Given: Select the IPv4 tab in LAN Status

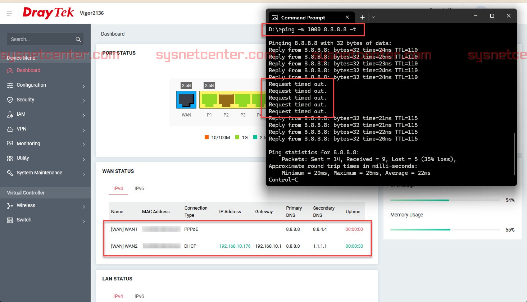Looking at the screenshot, I should 118,296.
